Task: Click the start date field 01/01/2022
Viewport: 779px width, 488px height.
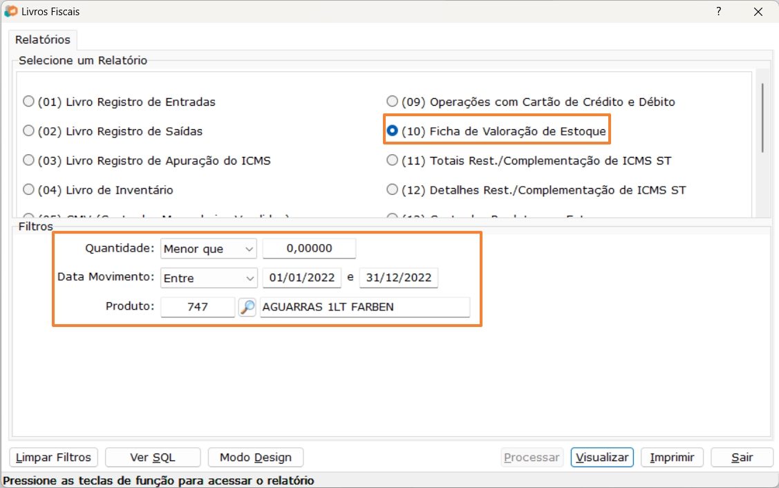Action: (x=302, y=278)
